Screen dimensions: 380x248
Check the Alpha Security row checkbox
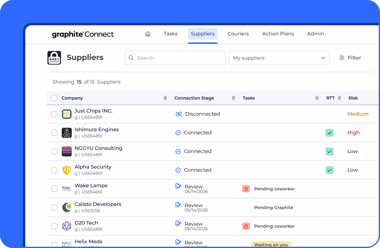point(54,170)
